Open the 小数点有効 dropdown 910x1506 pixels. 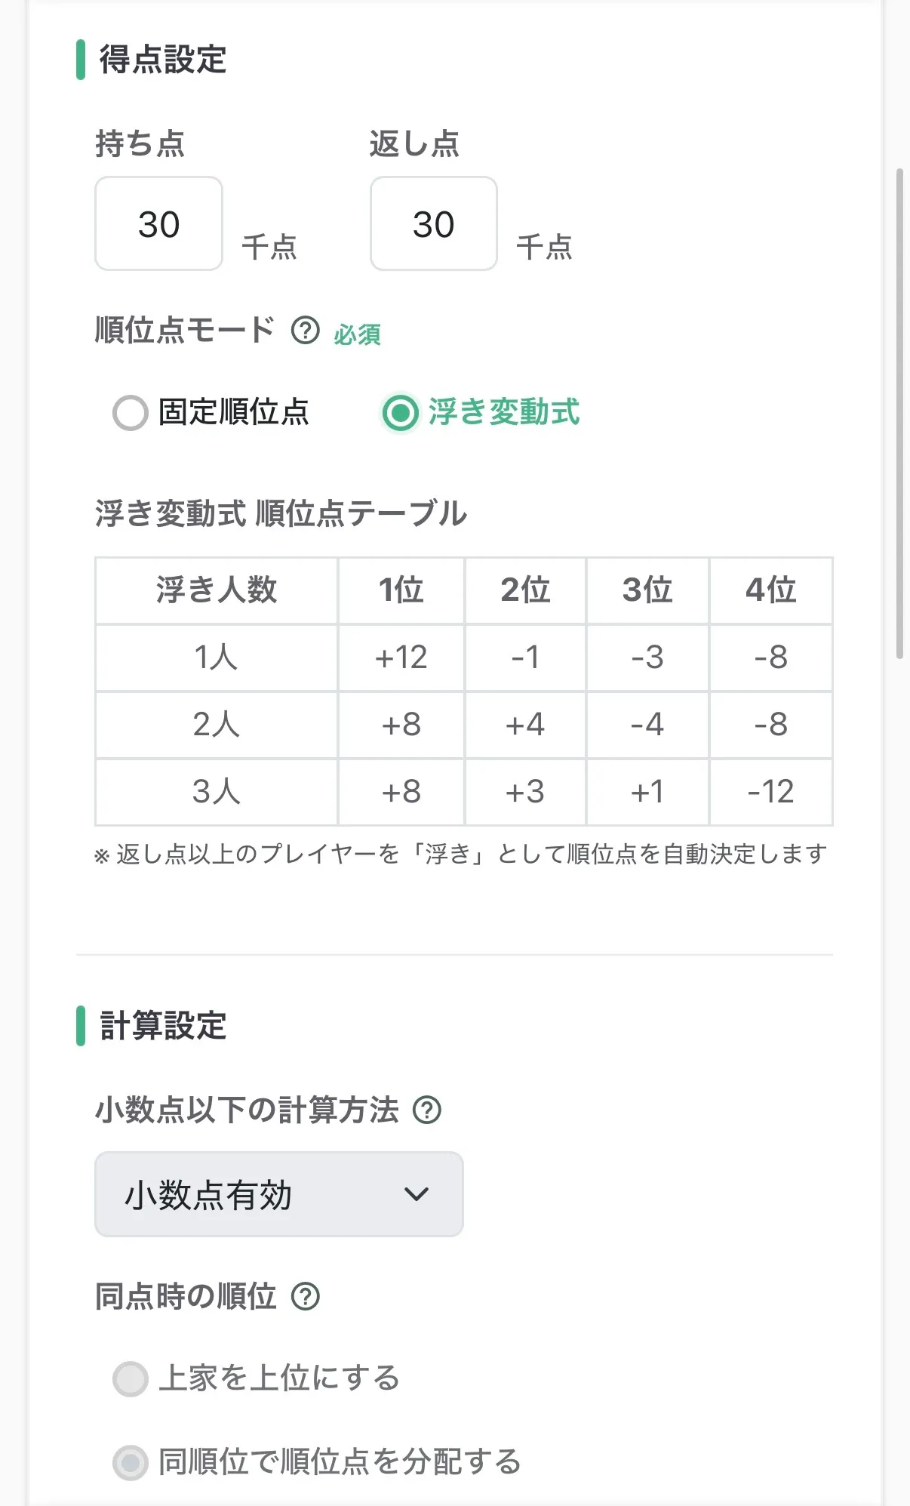tap(278, 1196)
